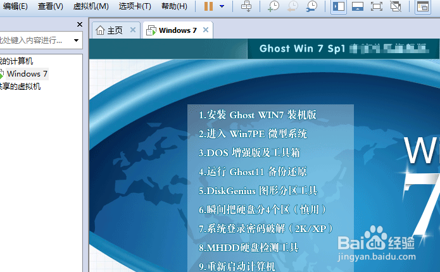Screen dimensions: 440x272
Task: Toggle the thumbnail bar view icon
Action: [358, 6]
